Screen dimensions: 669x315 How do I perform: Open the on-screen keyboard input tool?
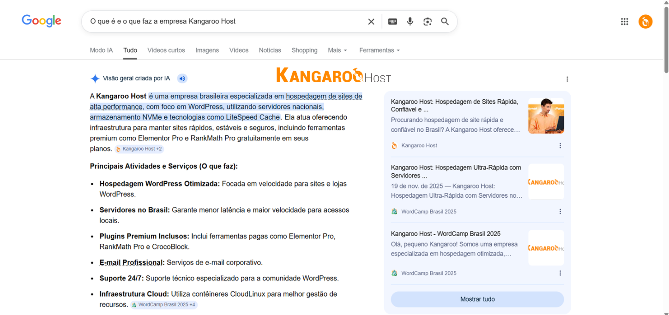point(392,22)
